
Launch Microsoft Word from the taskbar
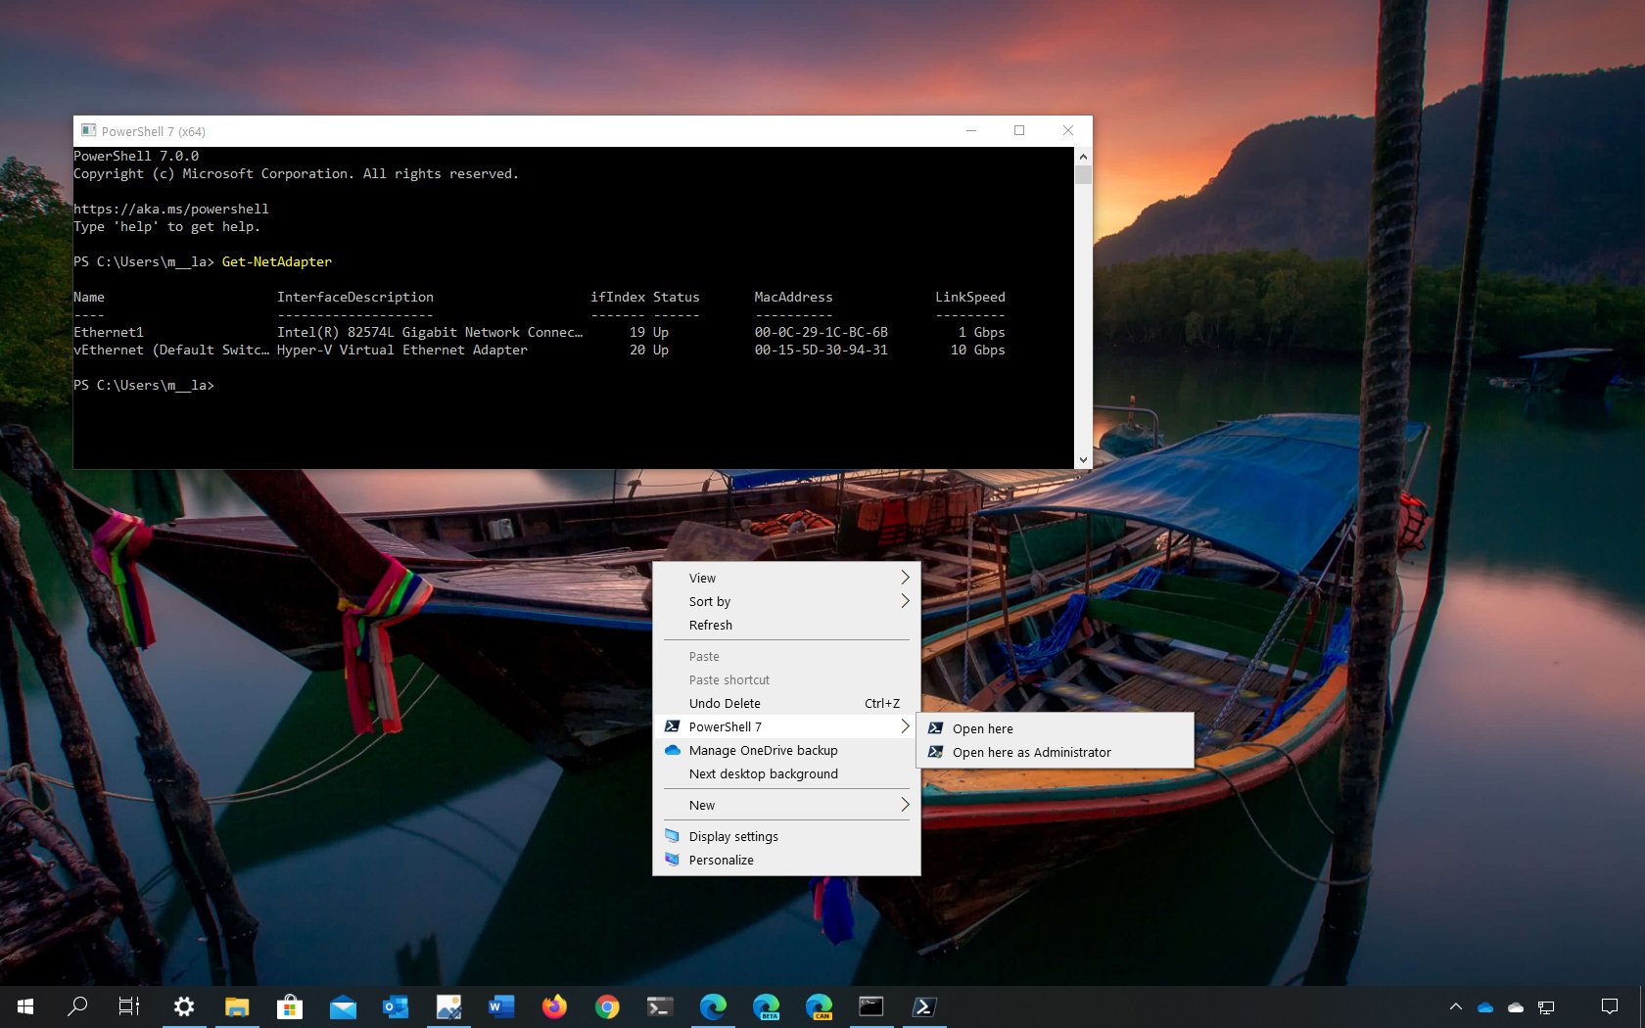pyautogui.click(x=501, y=1006)
